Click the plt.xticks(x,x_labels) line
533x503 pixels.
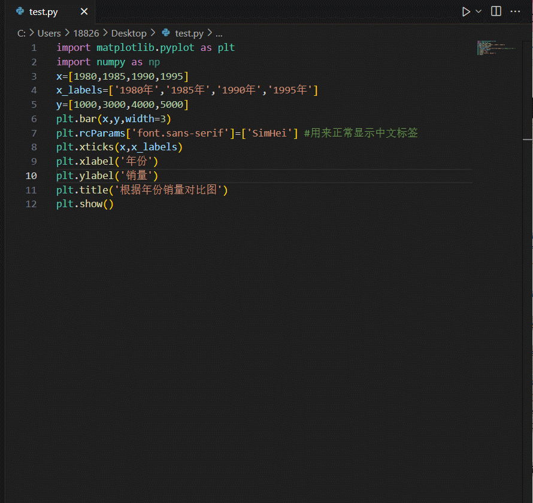click(120, 147)
